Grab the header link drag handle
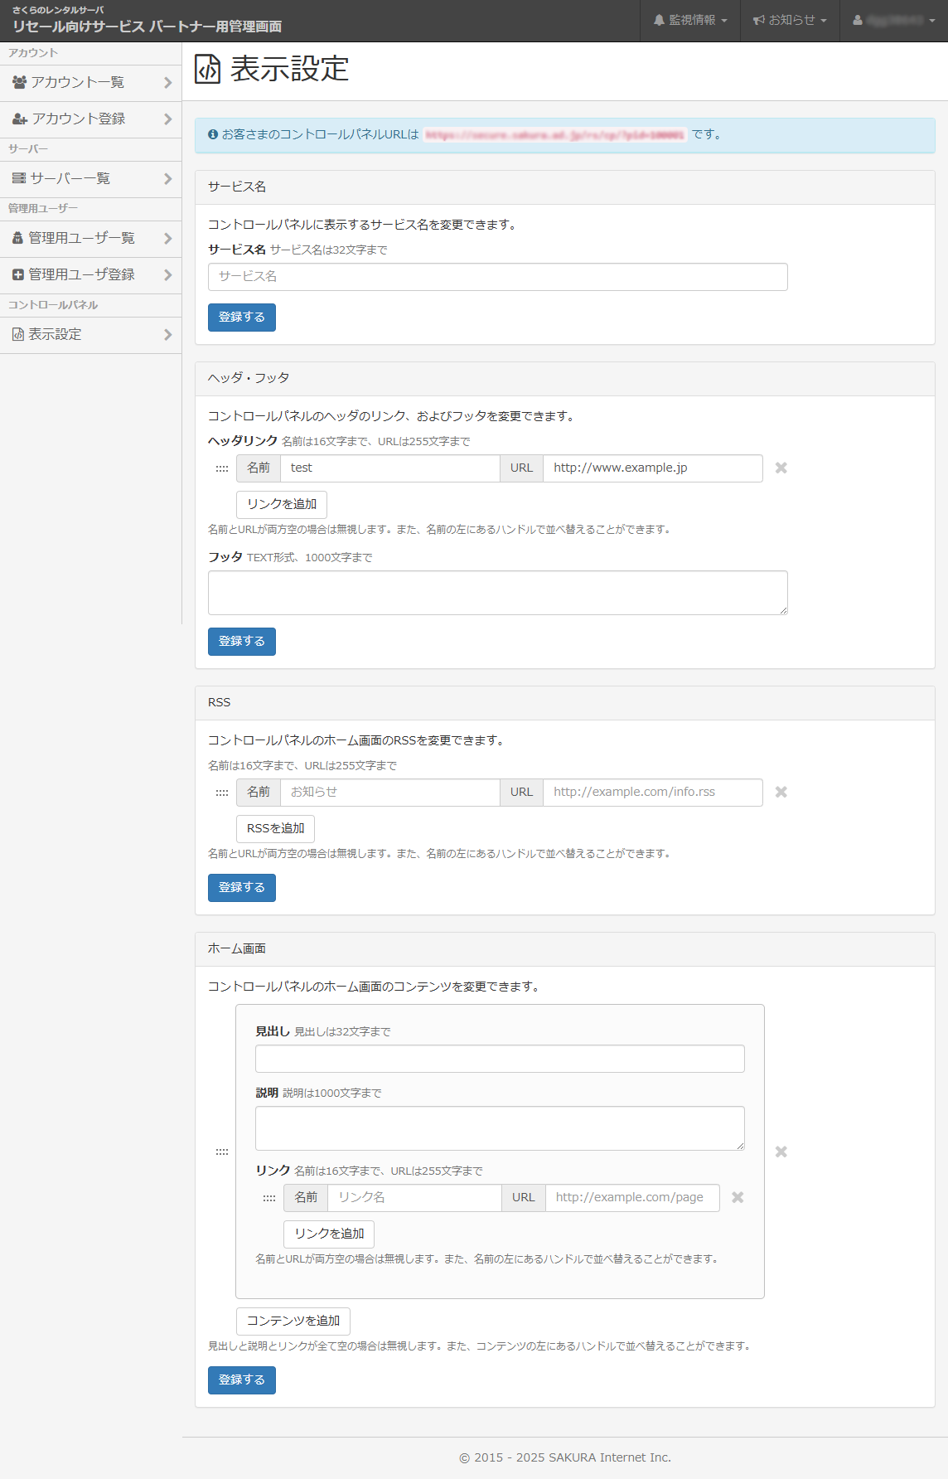 tap(222, 468)
